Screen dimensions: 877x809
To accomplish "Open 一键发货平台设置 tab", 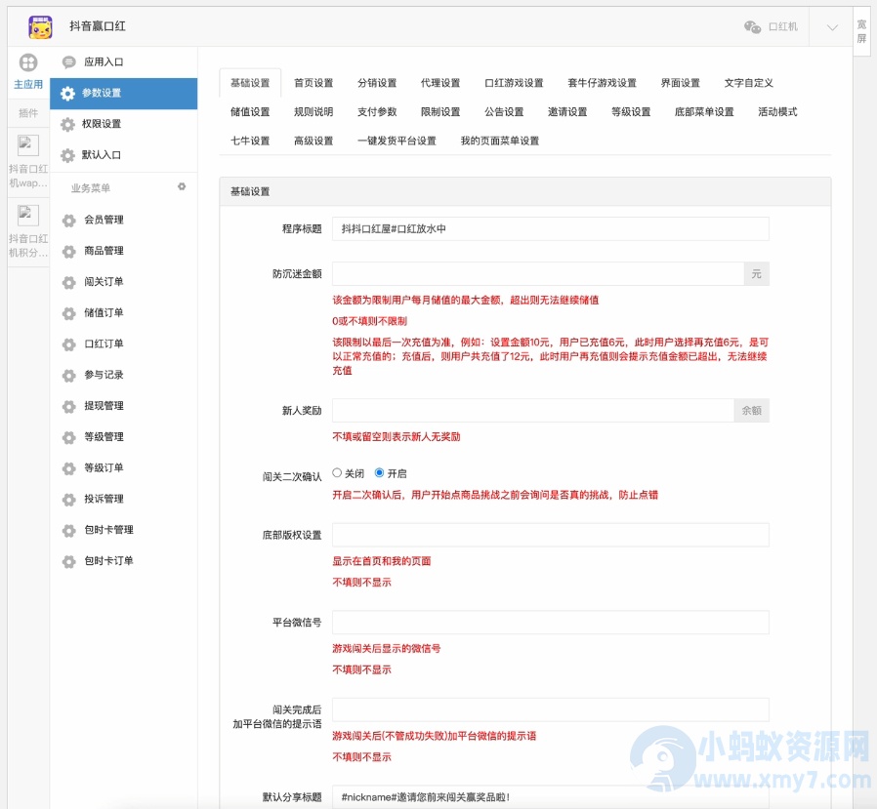I will pyautogui.click(x=397, y=141).
